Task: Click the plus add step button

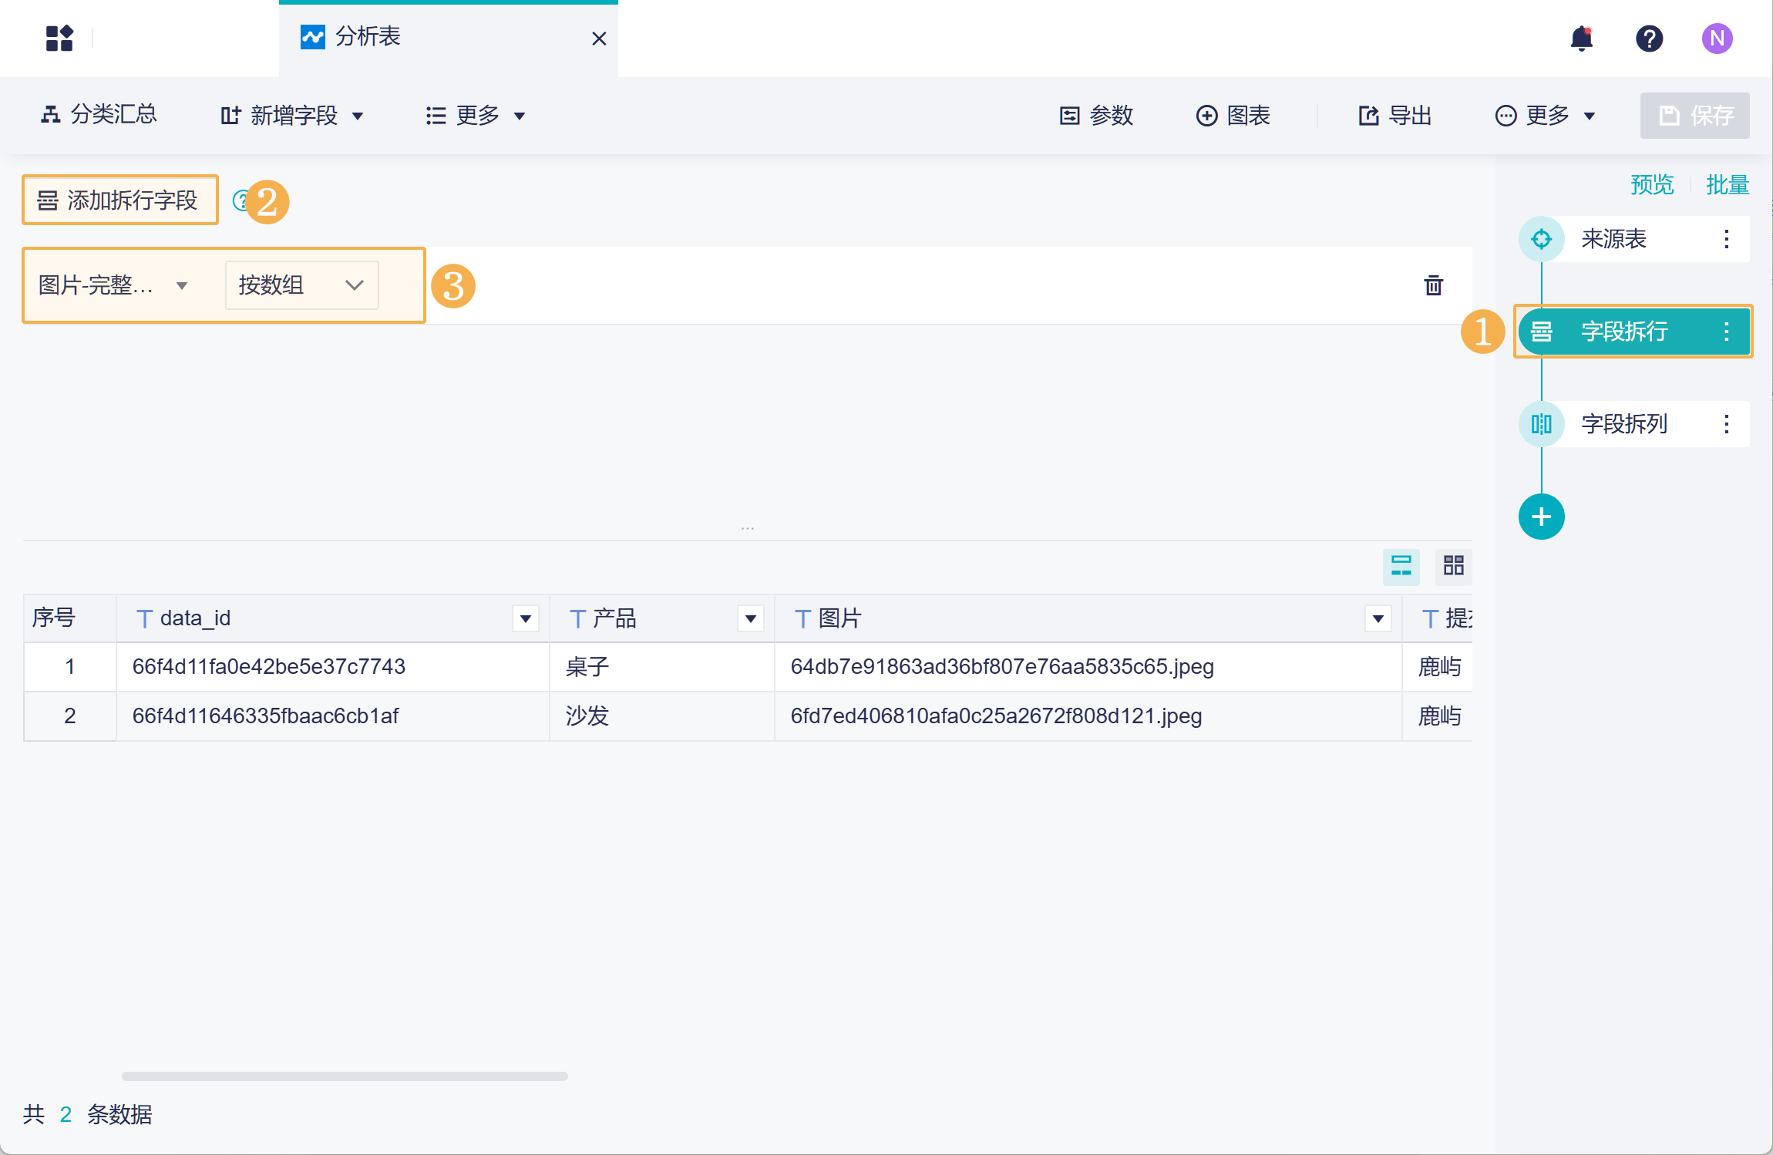Action: [x=1541, y=517]
